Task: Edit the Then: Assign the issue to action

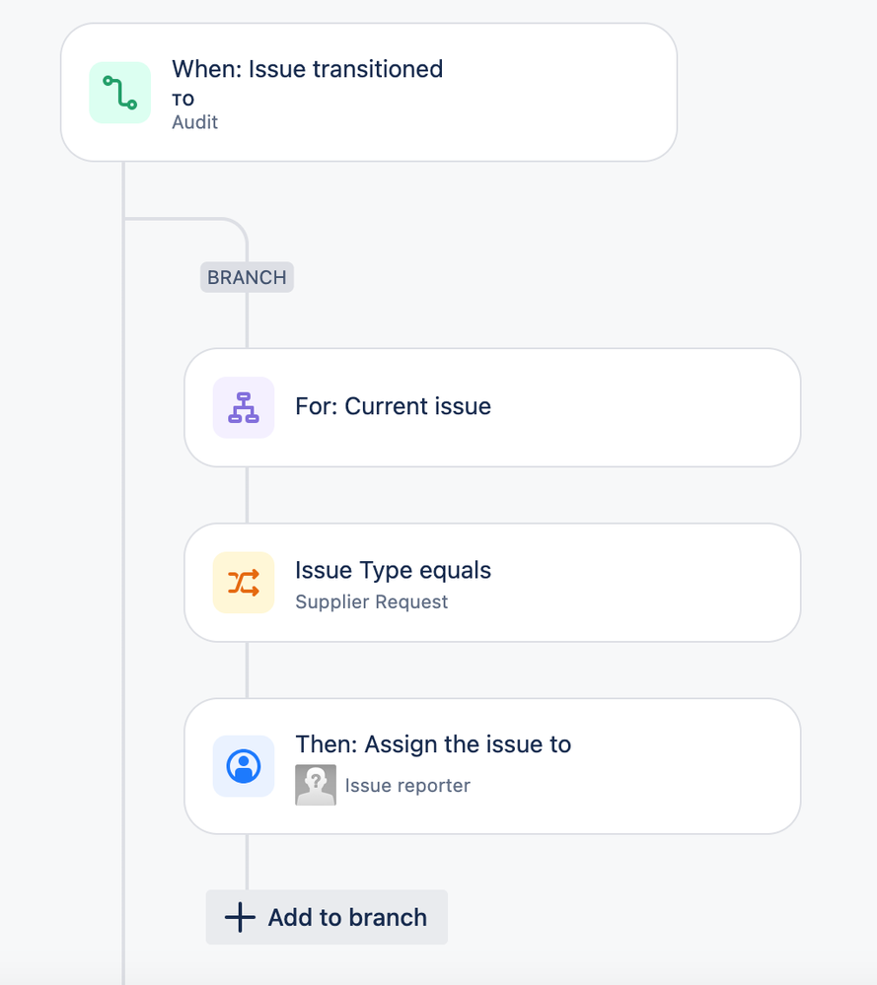Action: tap(492, 766)
